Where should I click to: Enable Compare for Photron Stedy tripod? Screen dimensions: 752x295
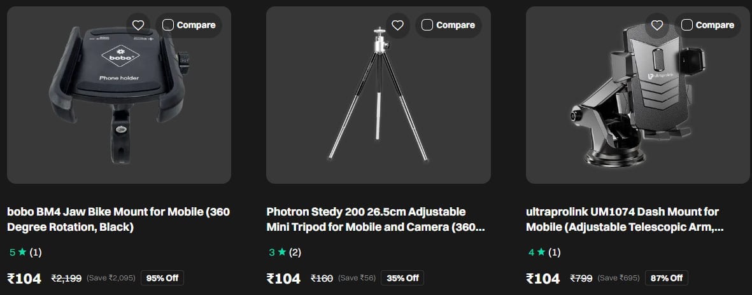427,25
